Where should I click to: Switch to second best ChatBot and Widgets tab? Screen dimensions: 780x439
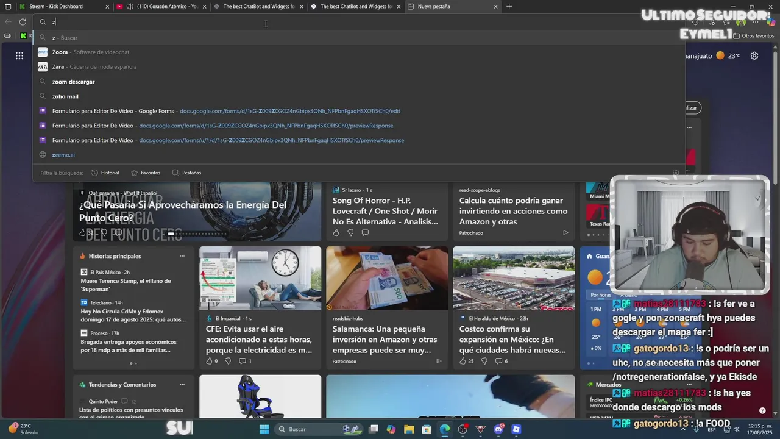(x=356, y=7)
